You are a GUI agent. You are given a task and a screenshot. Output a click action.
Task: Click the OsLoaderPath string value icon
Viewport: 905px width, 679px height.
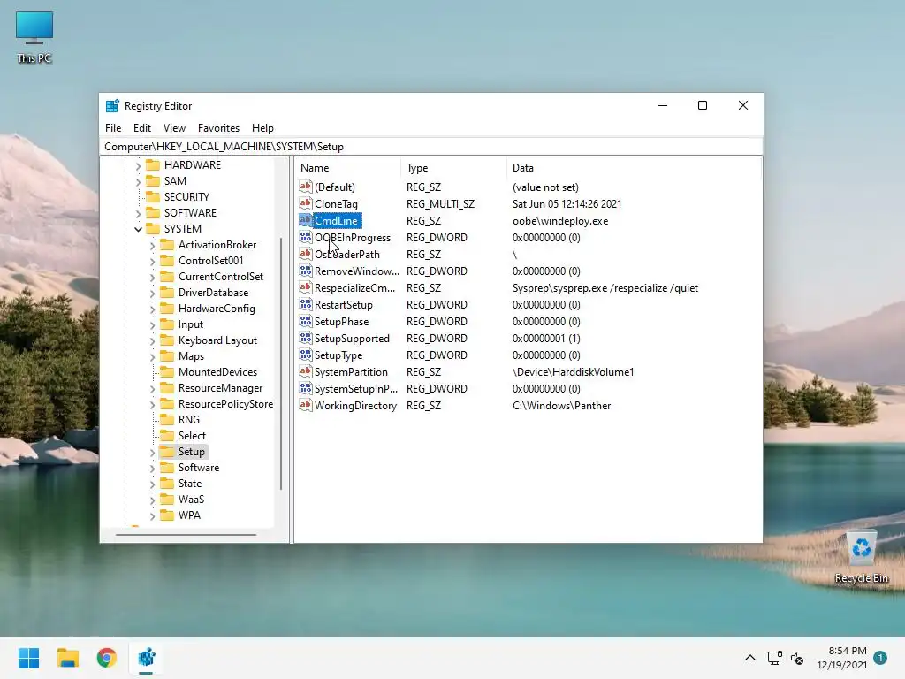pyautogui.click(x=305, y=254)
